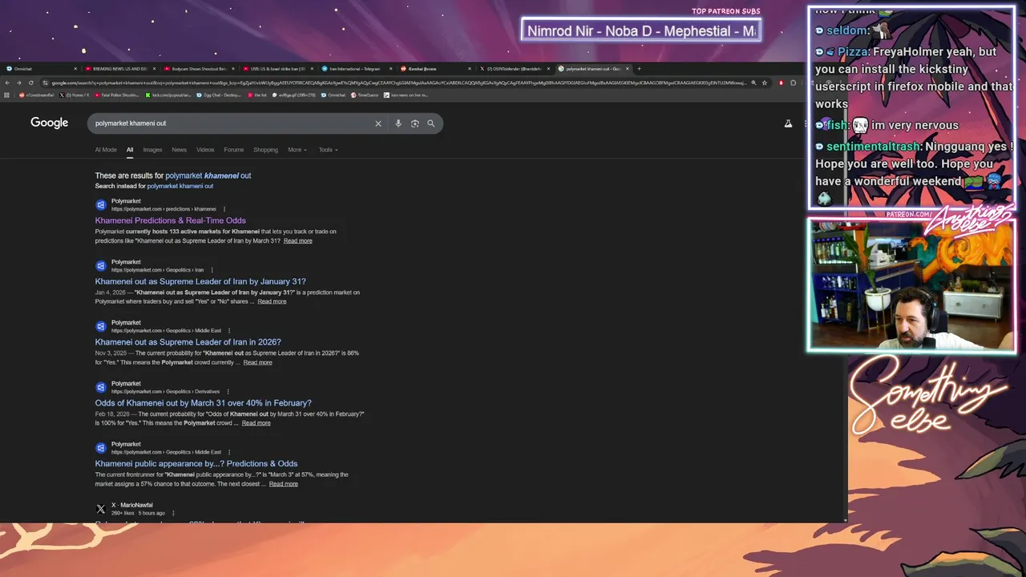
Task: Open the AI Mode search tab
Action: tap(106, 150)
